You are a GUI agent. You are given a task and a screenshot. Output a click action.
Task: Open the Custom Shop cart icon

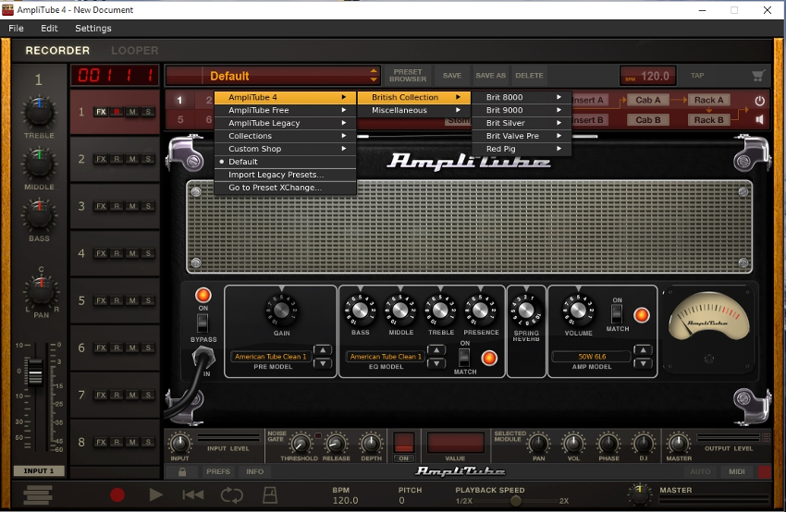[x=758, y=76]
